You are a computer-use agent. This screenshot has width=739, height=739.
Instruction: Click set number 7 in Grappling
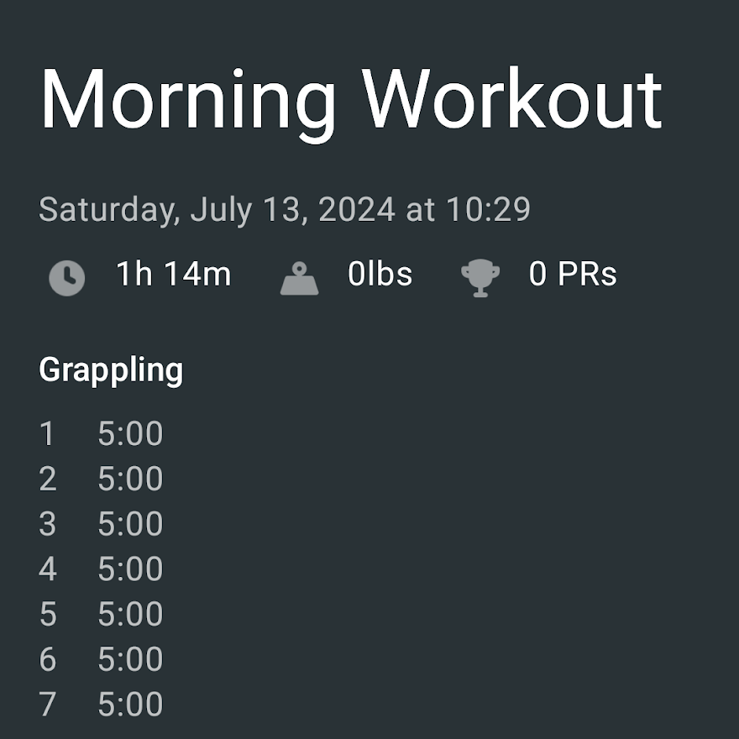[x=48, y=704]
